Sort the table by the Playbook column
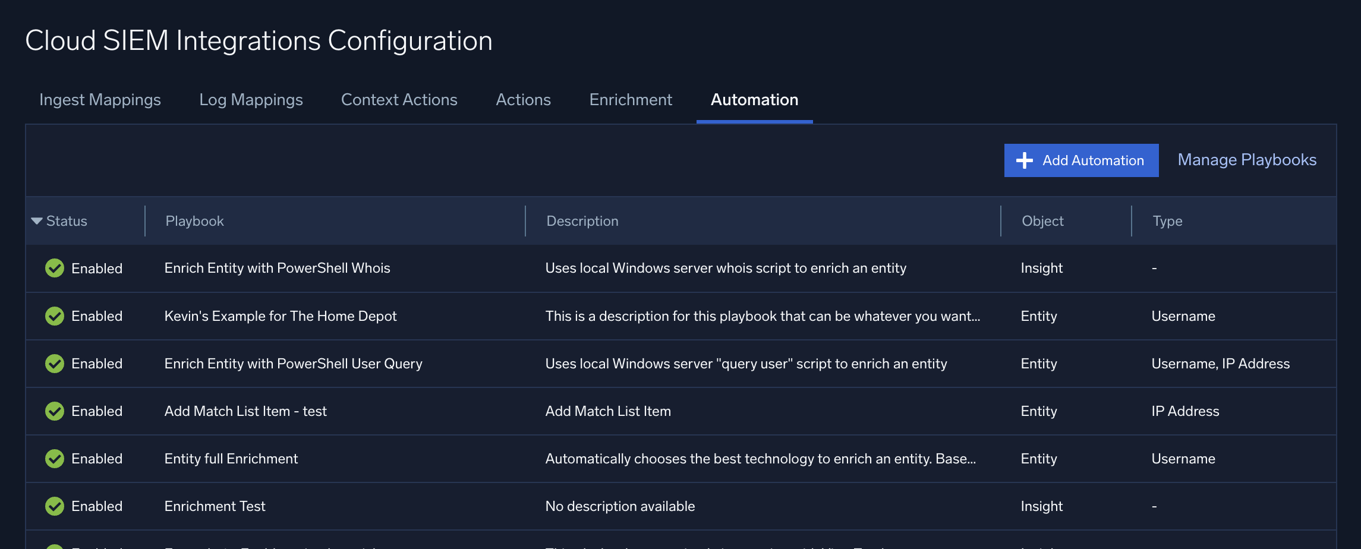The width and height of the screenshot is (1361, 549). 194,220
